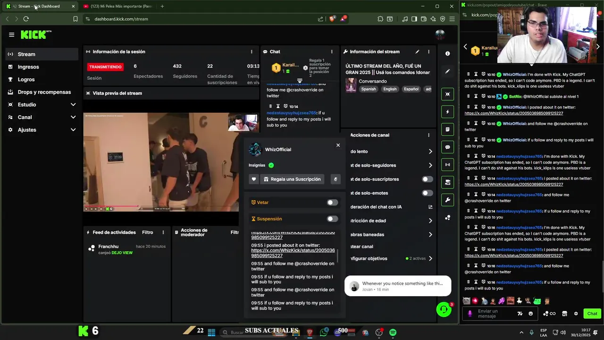The height and width of the screenshot is (340, 604).
Task: Select Ingresos in the sidebar
Action: pos(42,67)
